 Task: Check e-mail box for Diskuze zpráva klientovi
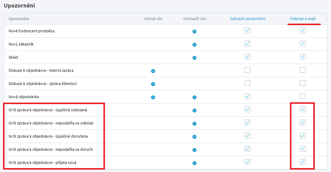(x=303, y=83)
